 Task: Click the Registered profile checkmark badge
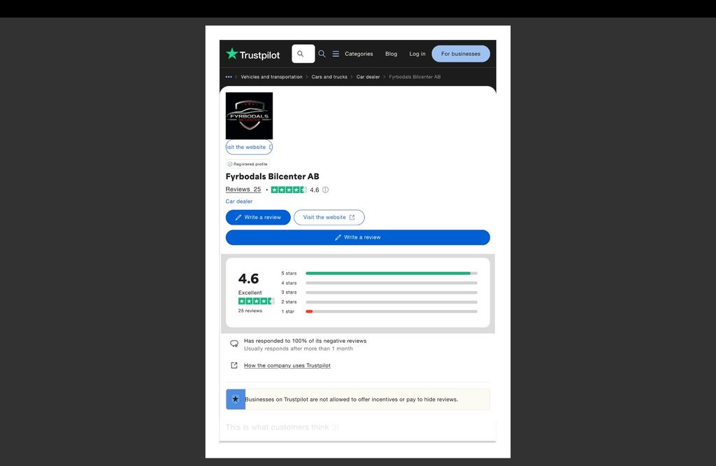pos(230,164)
